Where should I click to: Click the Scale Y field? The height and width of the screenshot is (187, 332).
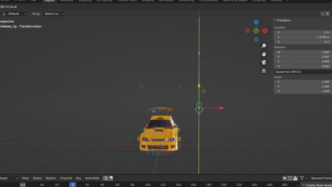pos(303,87)
